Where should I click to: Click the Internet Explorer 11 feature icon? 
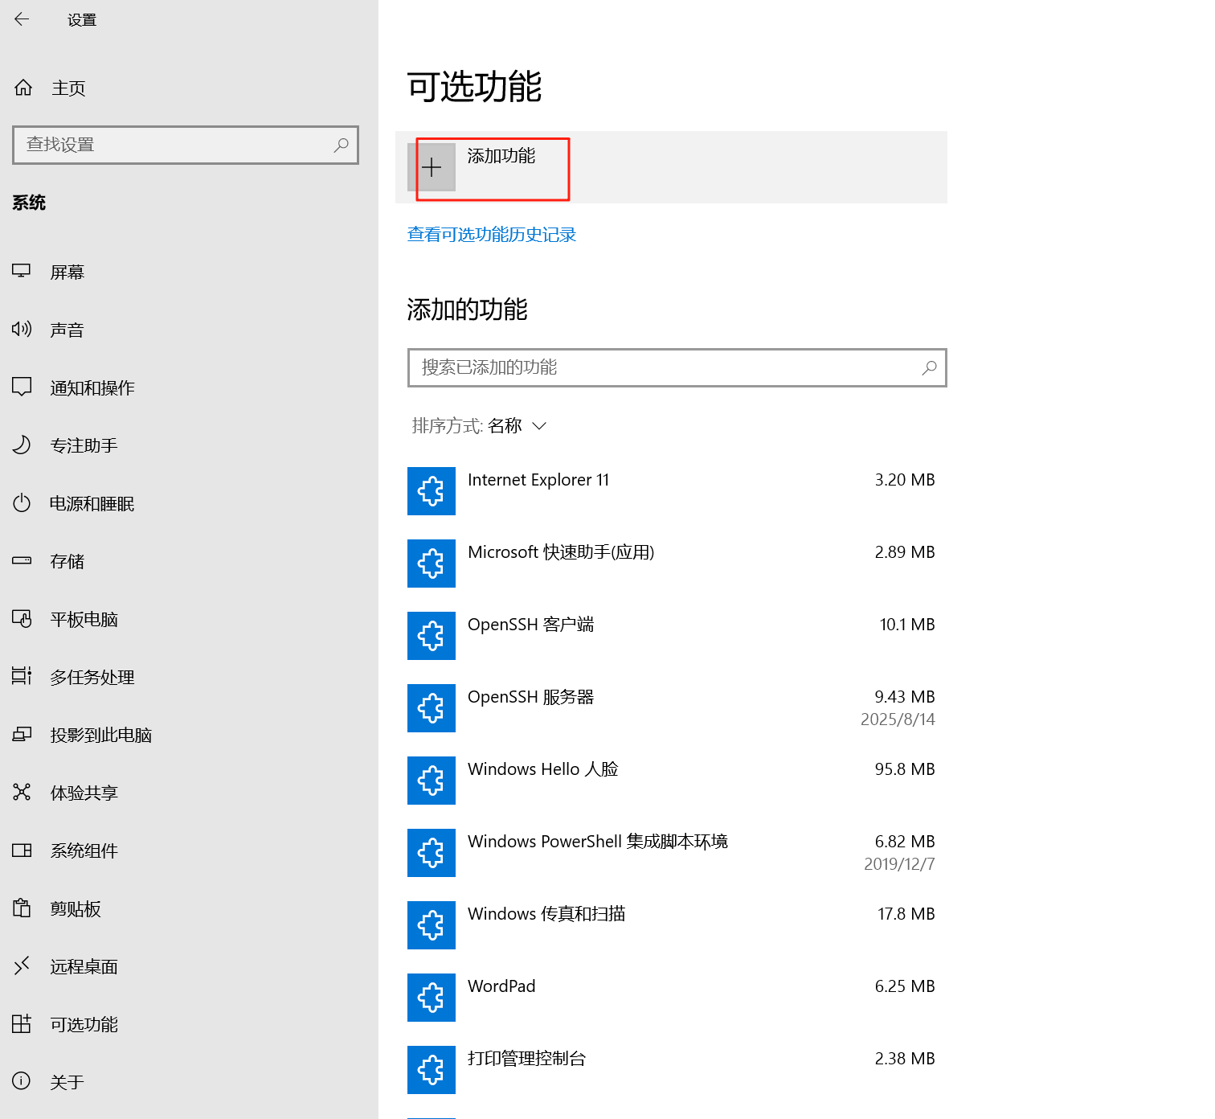point(432,491)
